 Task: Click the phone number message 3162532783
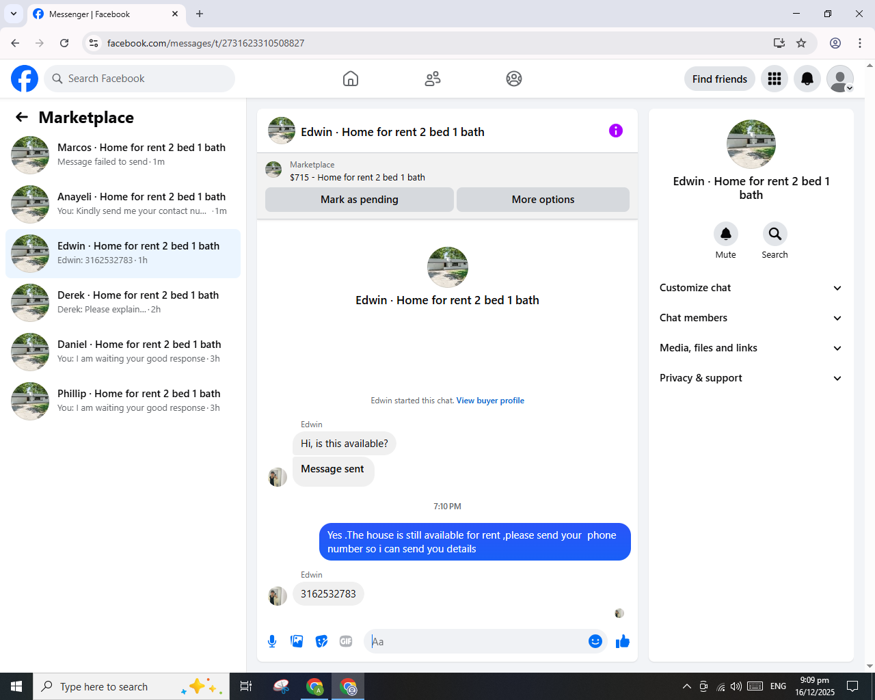click(x=328, y=594)
